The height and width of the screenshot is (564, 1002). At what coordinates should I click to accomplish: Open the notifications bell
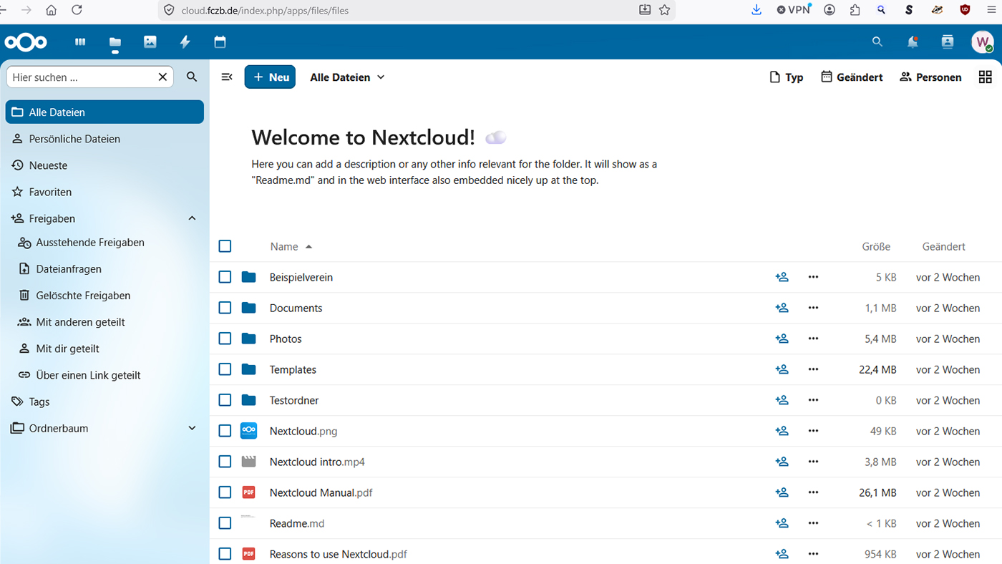tap(913, 42)
